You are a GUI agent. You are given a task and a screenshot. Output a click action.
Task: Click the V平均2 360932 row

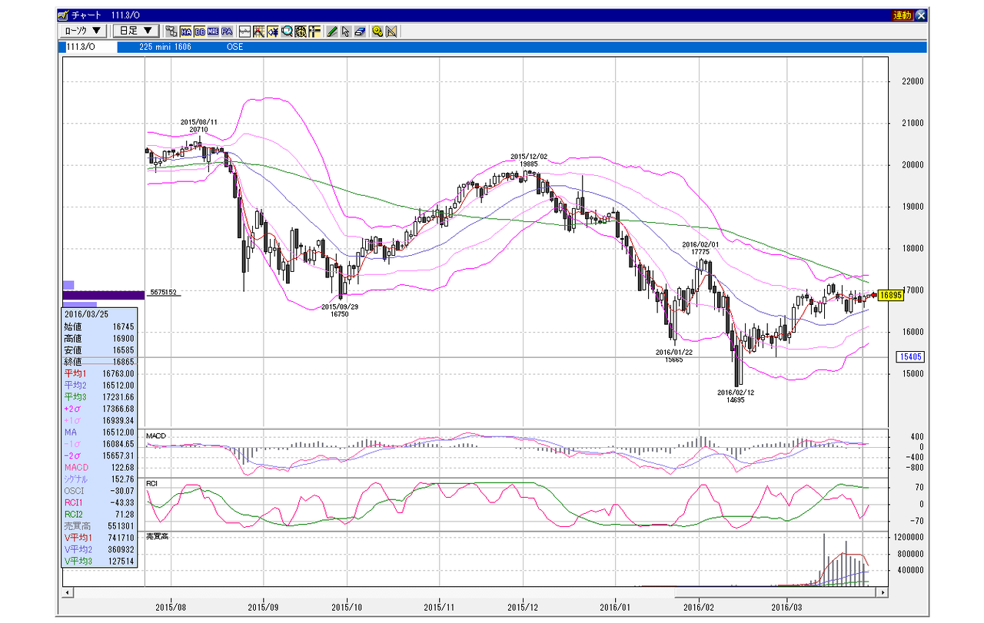[99, 549]
